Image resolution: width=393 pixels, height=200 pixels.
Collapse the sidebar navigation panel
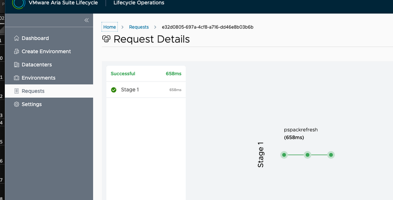(86, 20)
